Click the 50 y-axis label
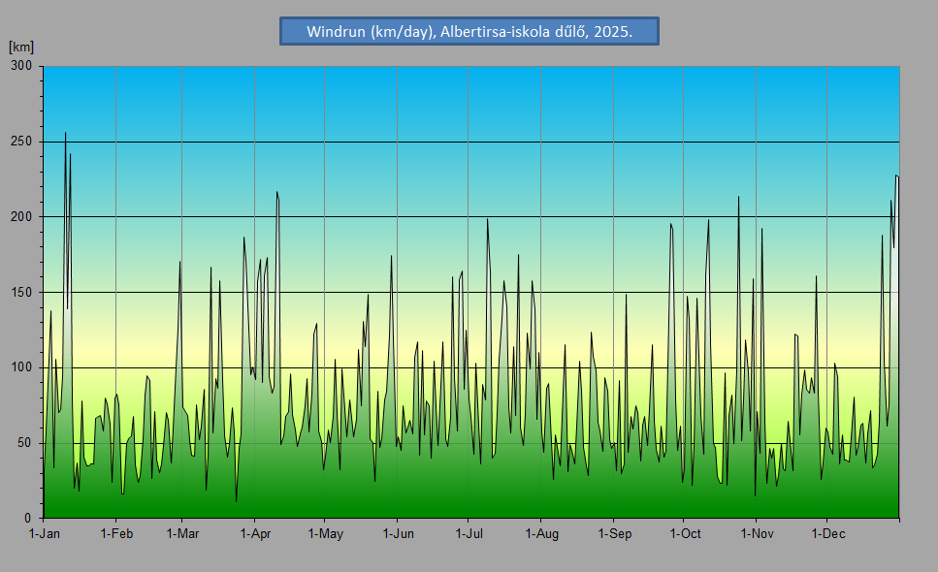This screenshot has width=938, height=572. pyautogui.click(x=25, y=443)
